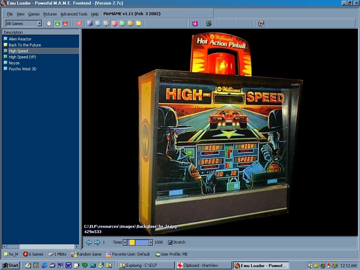Select the red monitor toolbar icon

(114, 24)
